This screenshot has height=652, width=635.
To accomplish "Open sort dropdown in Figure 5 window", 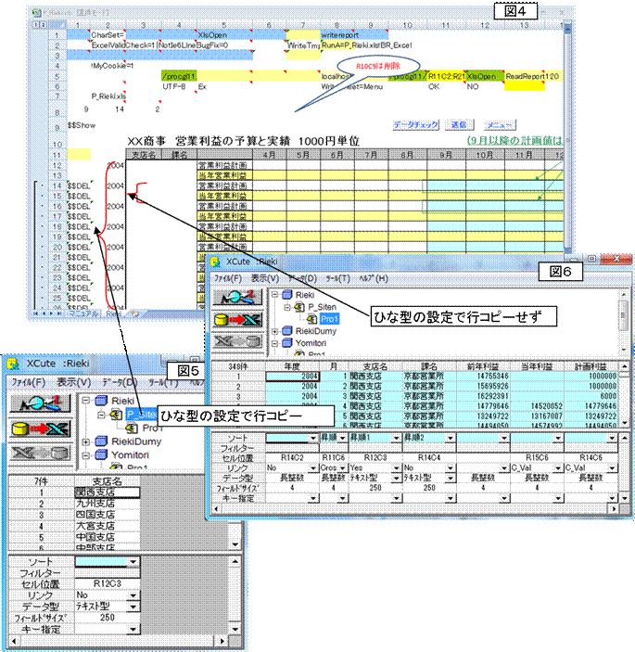I will pyautogui.click(x=133, y=562).
